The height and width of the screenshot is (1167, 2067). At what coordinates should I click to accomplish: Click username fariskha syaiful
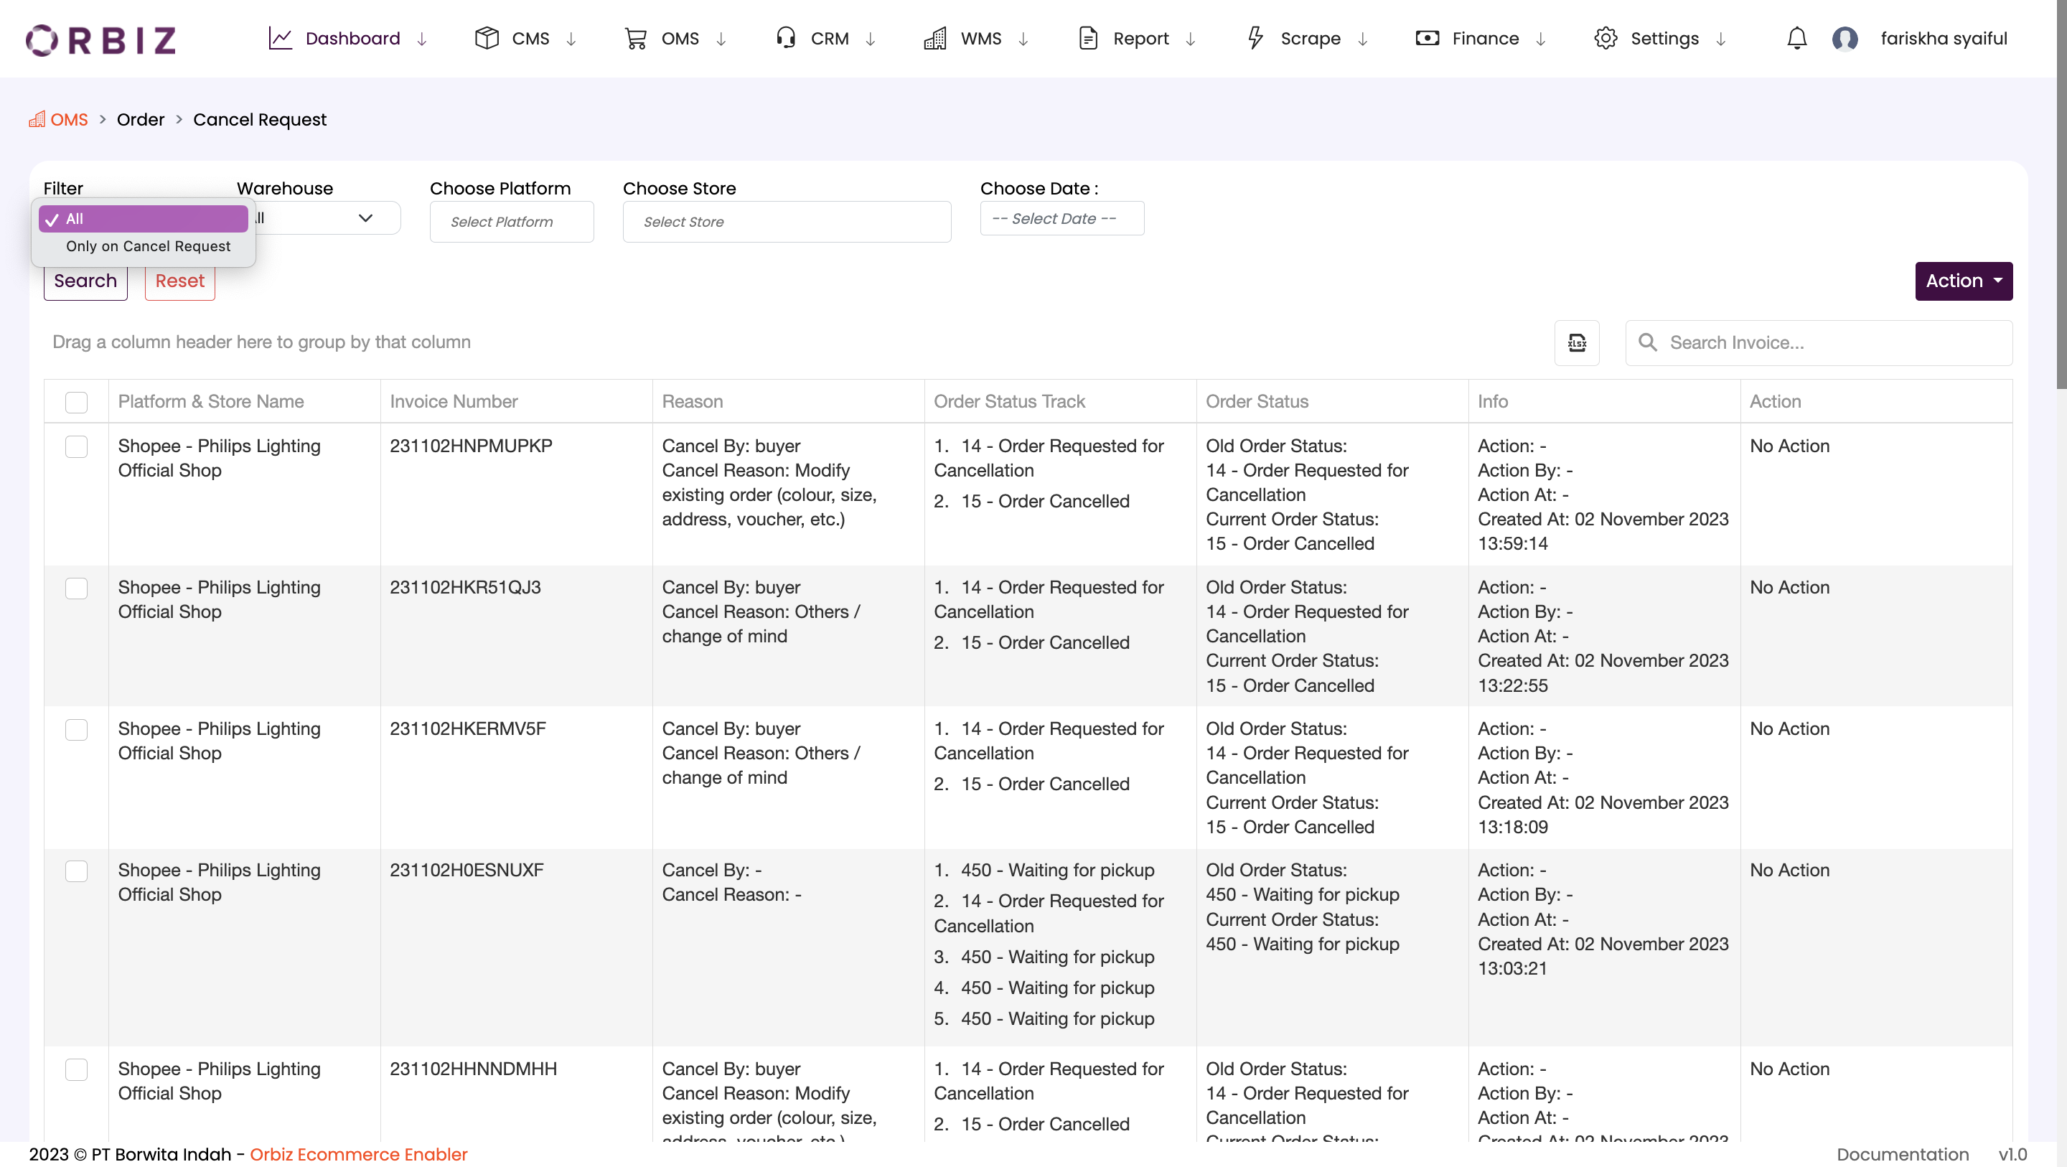point(1944,39)
